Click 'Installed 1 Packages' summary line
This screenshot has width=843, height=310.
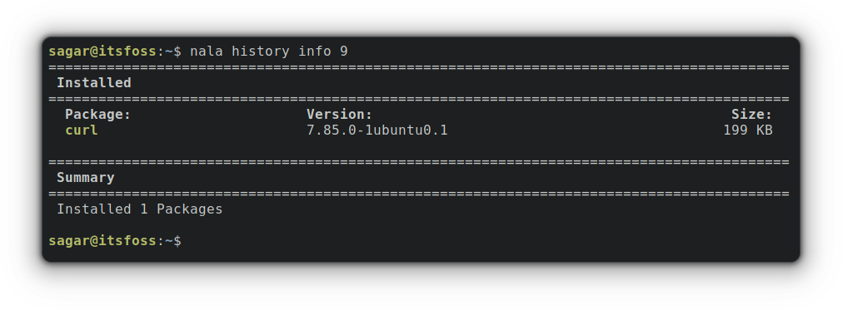click(x=140, y=209)
